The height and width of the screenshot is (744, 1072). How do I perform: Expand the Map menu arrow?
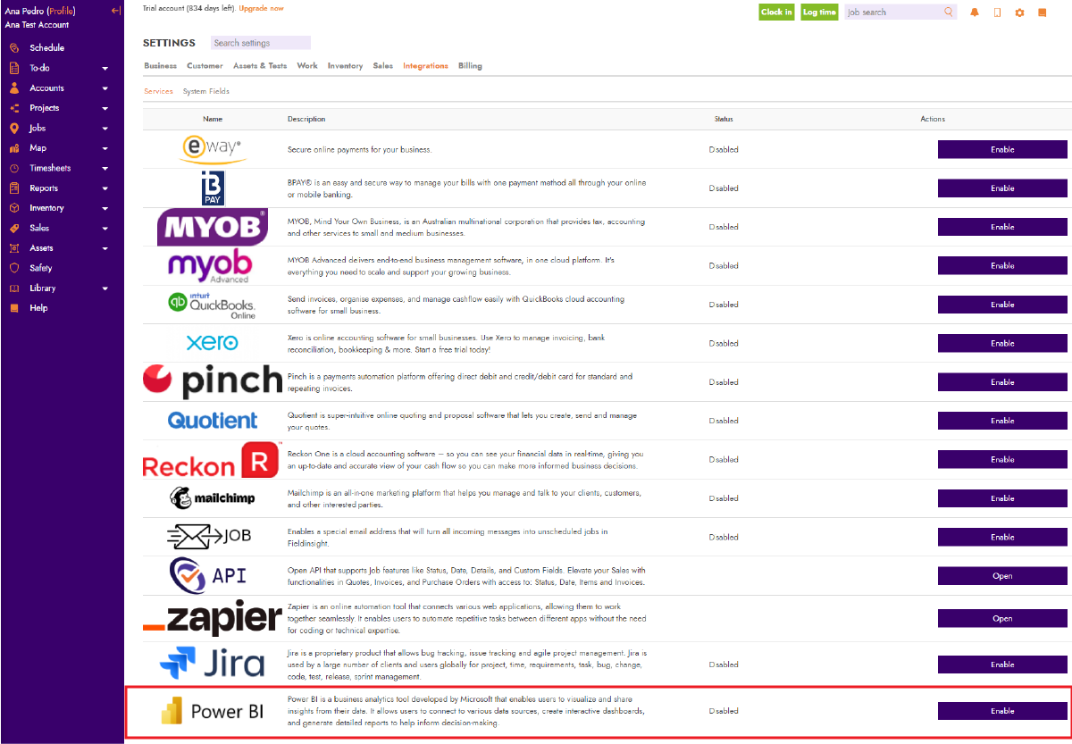[x=105, y=148]
